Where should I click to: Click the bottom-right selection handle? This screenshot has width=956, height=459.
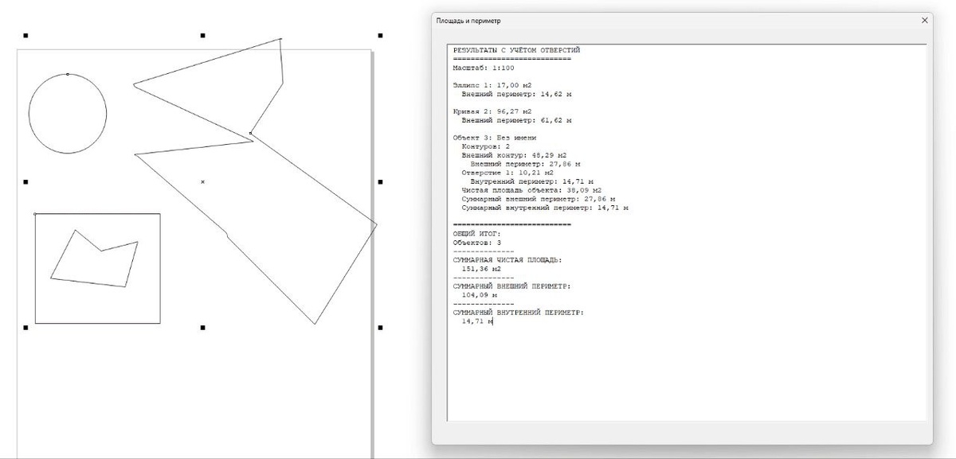tap(380, 327)
